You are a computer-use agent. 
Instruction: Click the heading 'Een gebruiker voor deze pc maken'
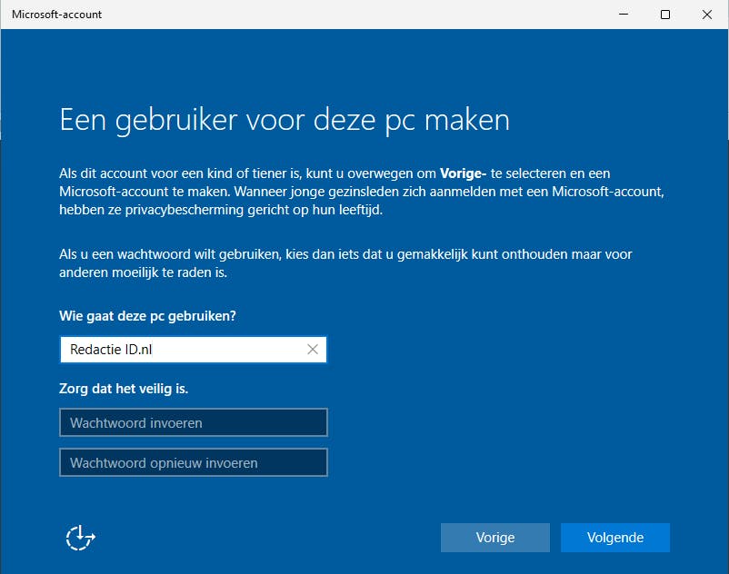point(285,121)
